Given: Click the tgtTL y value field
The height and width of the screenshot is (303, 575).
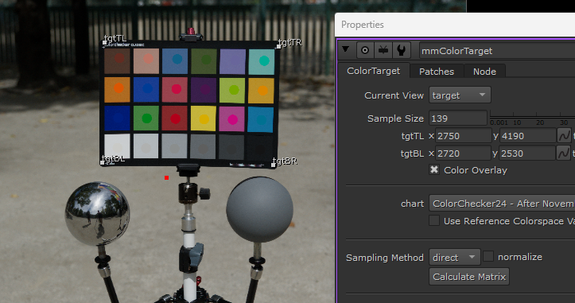Looking at the screenshot, I should (528, 136).
